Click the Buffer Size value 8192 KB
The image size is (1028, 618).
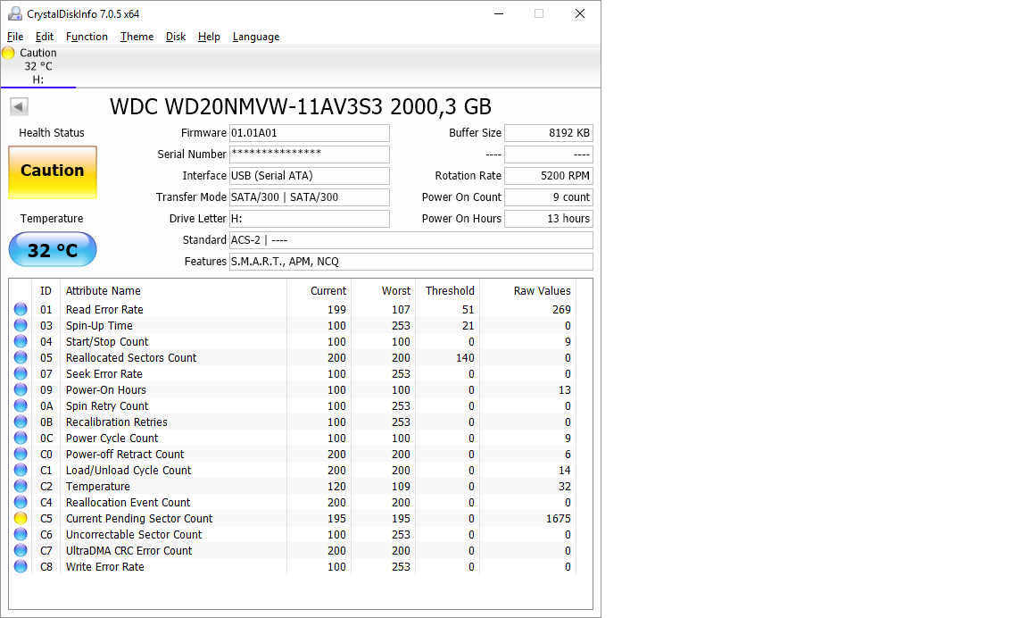click(x=549, y=133)
